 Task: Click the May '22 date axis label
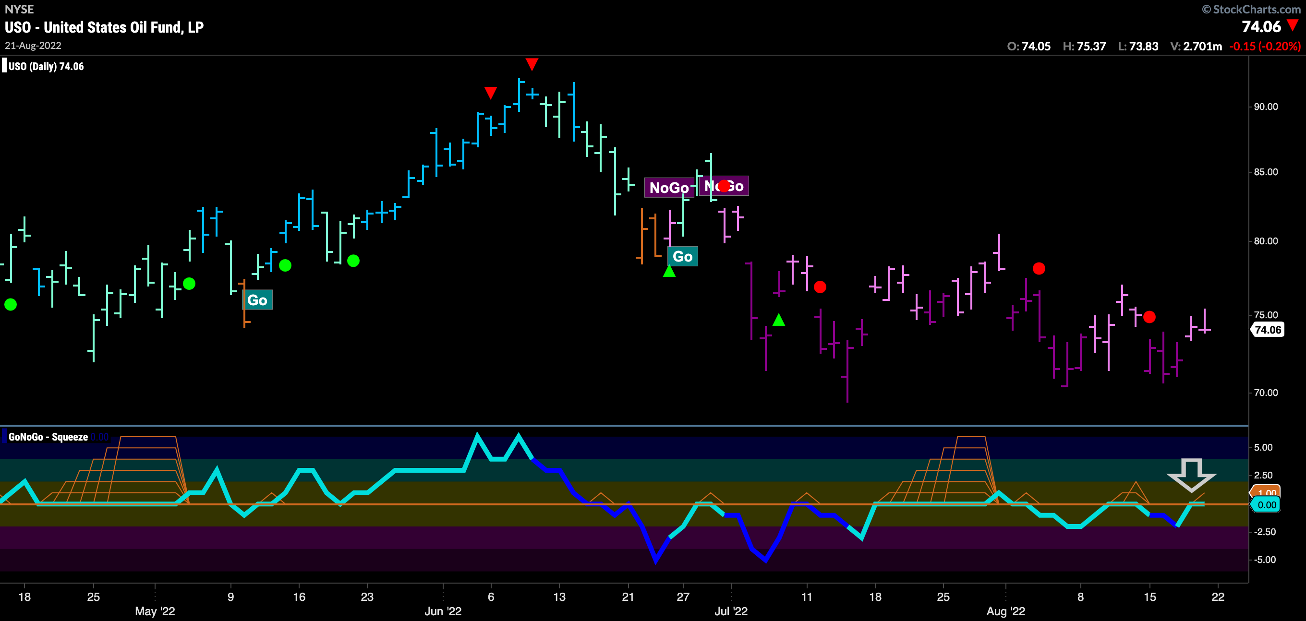(x=155, y=611)
